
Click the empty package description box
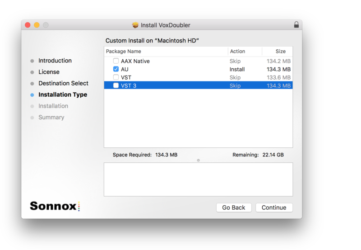point(198,179)
